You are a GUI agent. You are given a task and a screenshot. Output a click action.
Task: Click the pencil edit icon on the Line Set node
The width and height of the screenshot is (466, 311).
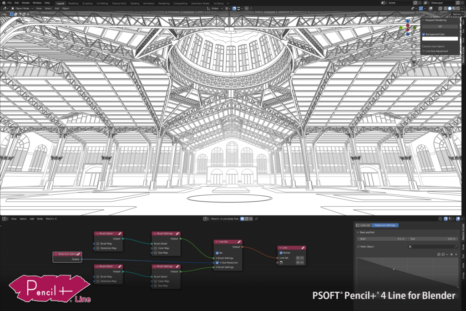239,242
